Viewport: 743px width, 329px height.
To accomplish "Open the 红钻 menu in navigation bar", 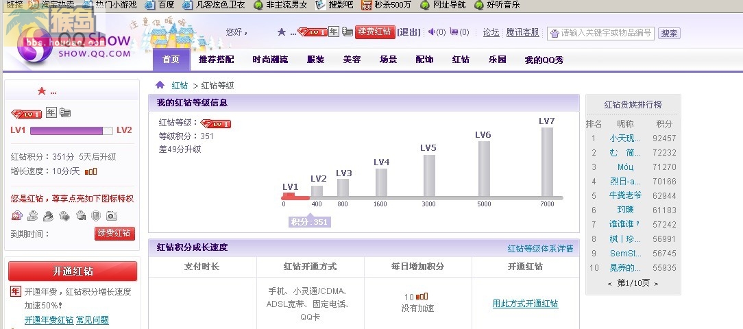I will [461, 60].
